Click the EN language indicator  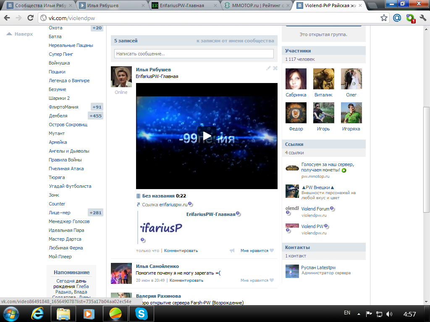347,313
